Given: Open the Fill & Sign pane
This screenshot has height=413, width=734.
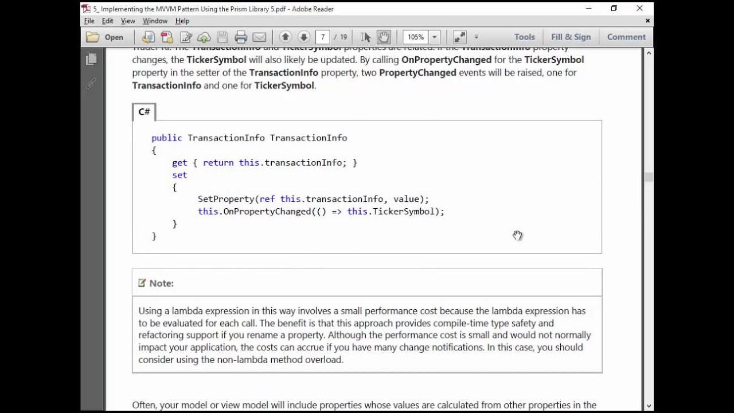Looking at the screenshot, I should pyautogui.click(x=571, y=37).
